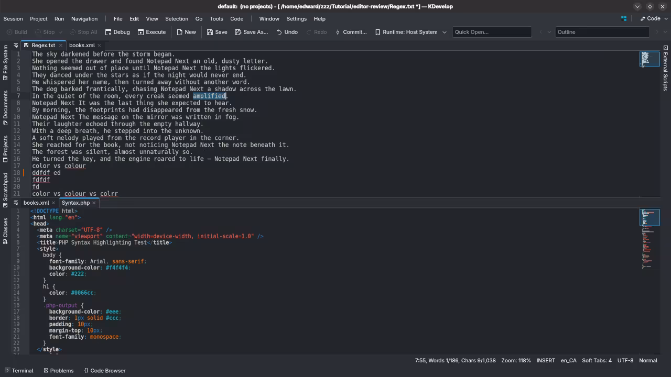This screenshot has width=671, height=377.
Task: Click the Execute button
Action: coord(151,32)
